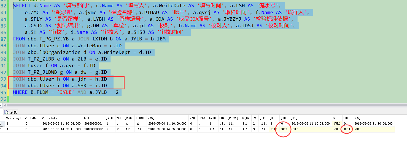Click the JLFX cell 1111
This screenshot has height=143, width=407.
(x=264, y=123)
